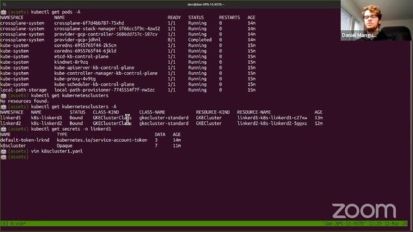Image resolution: width=413 pixels, height=232 pixels.
Task: Click the CLASS-KIND column header
Action: pos(106,112)
